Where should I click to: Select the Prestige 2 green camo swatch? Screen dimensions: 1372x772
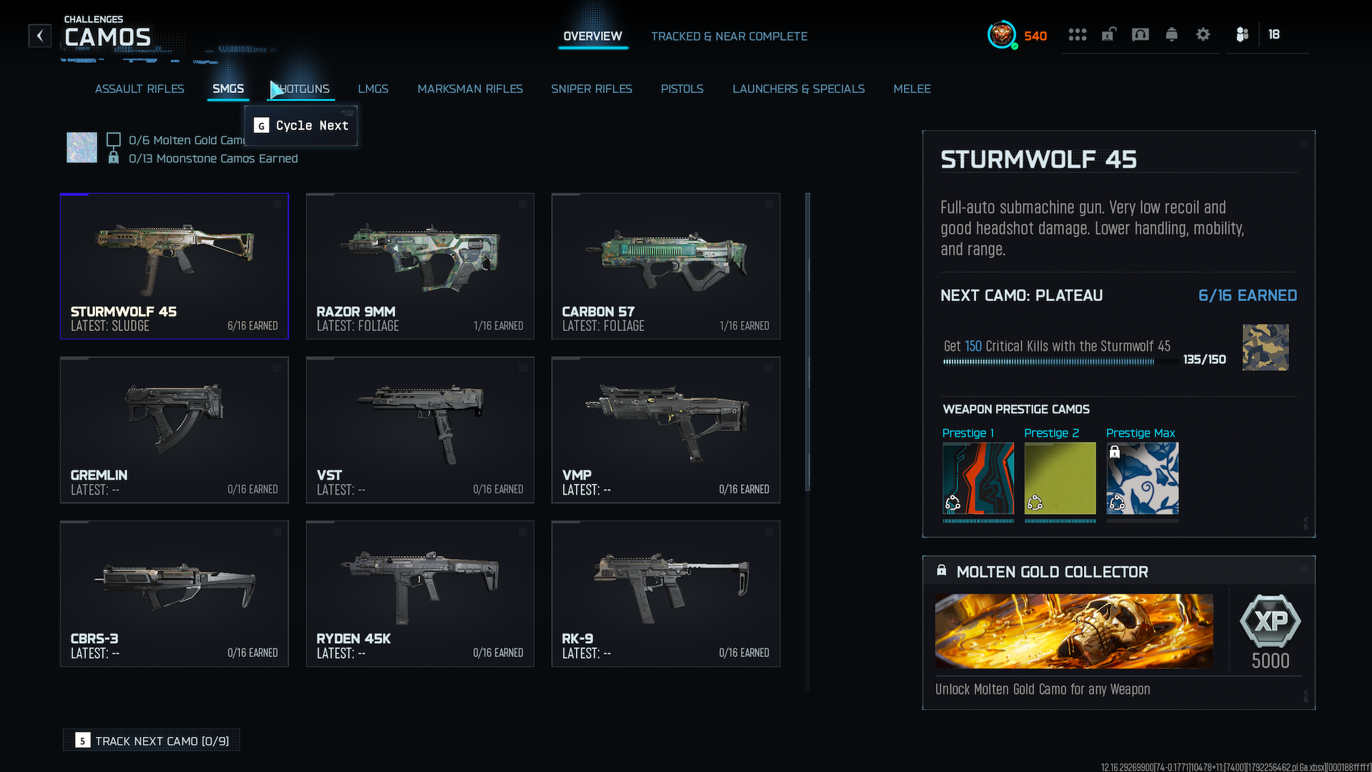1060,478
